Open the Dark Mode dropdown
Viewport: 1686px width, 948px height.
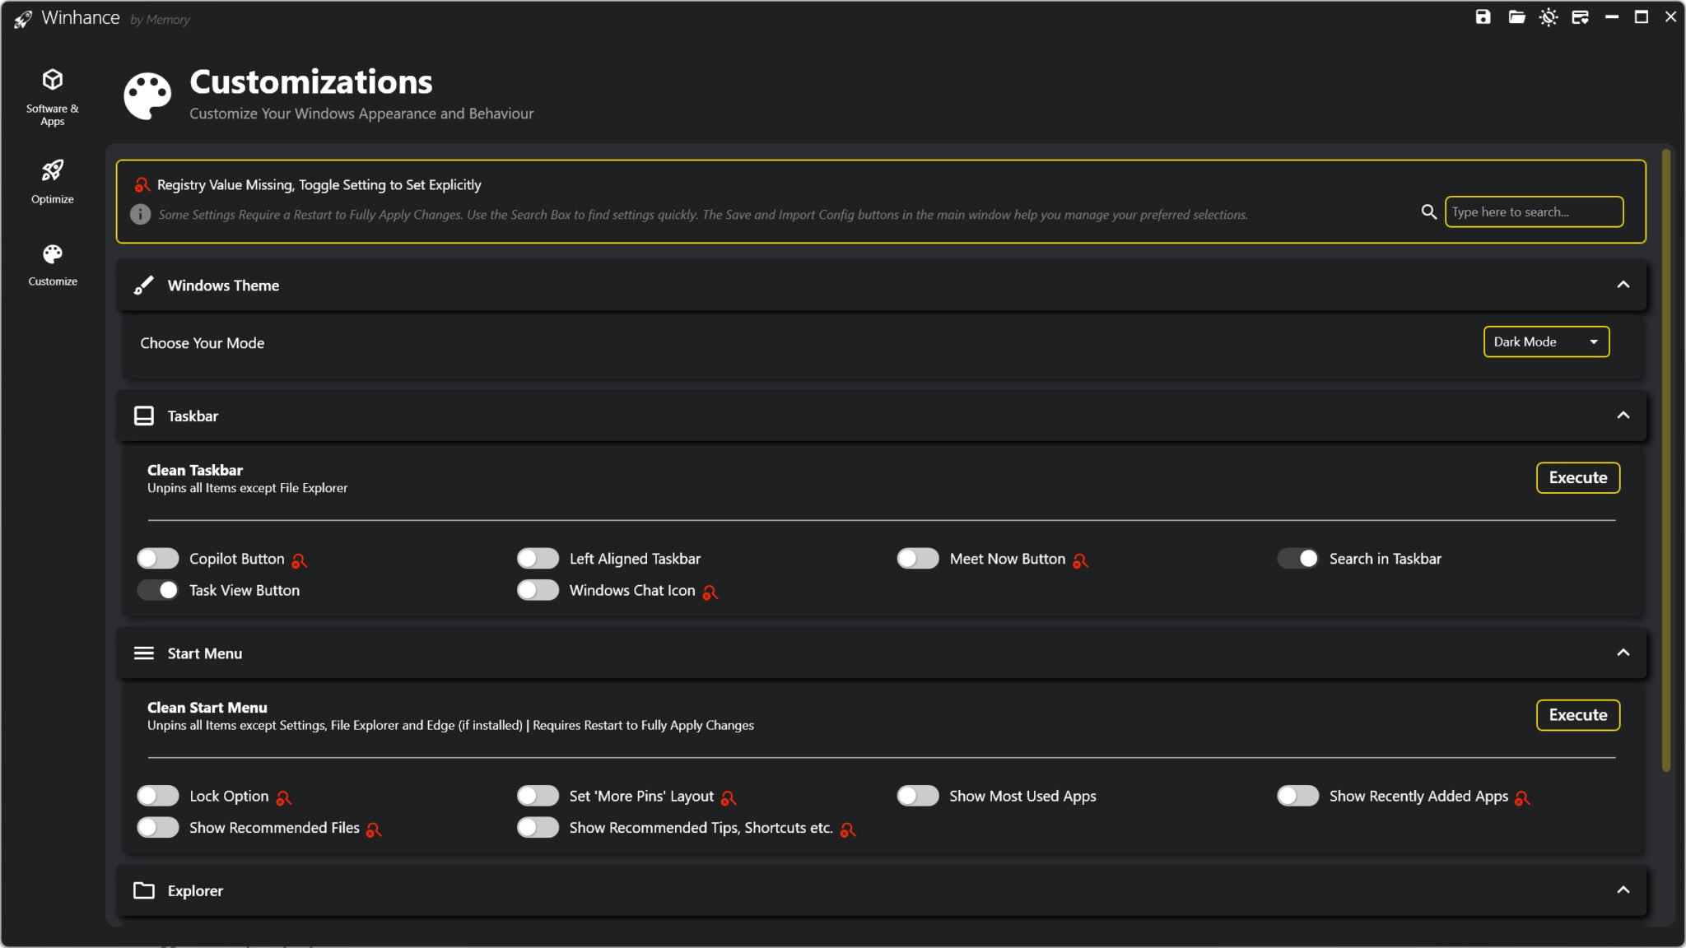(1545, 342)
